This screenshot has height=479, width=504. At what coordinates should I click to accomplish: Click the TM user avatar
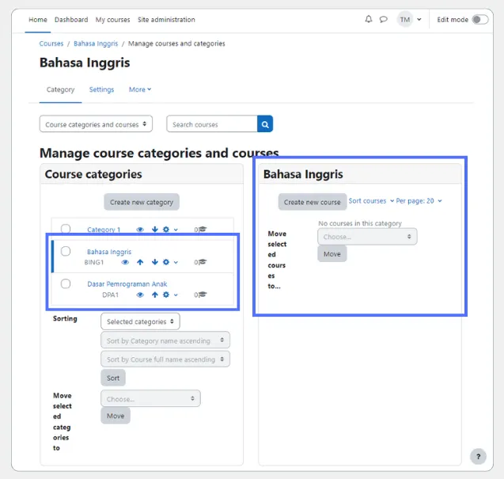(404, 20)
